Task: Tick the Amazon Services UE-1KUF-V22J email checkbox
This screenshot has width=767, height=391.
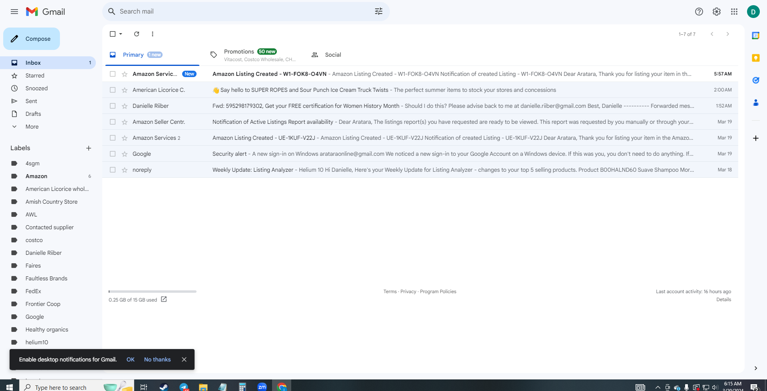Action: coord(113,138)
